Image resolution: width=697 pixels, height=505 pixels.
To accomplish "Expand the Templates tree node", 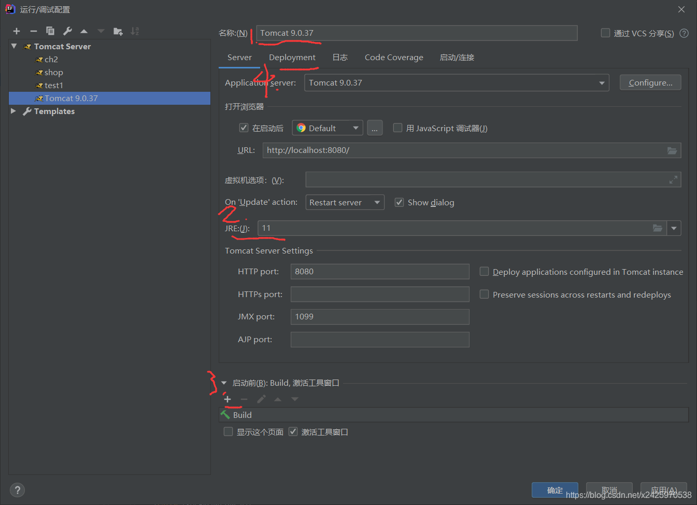I will point(13,111).
